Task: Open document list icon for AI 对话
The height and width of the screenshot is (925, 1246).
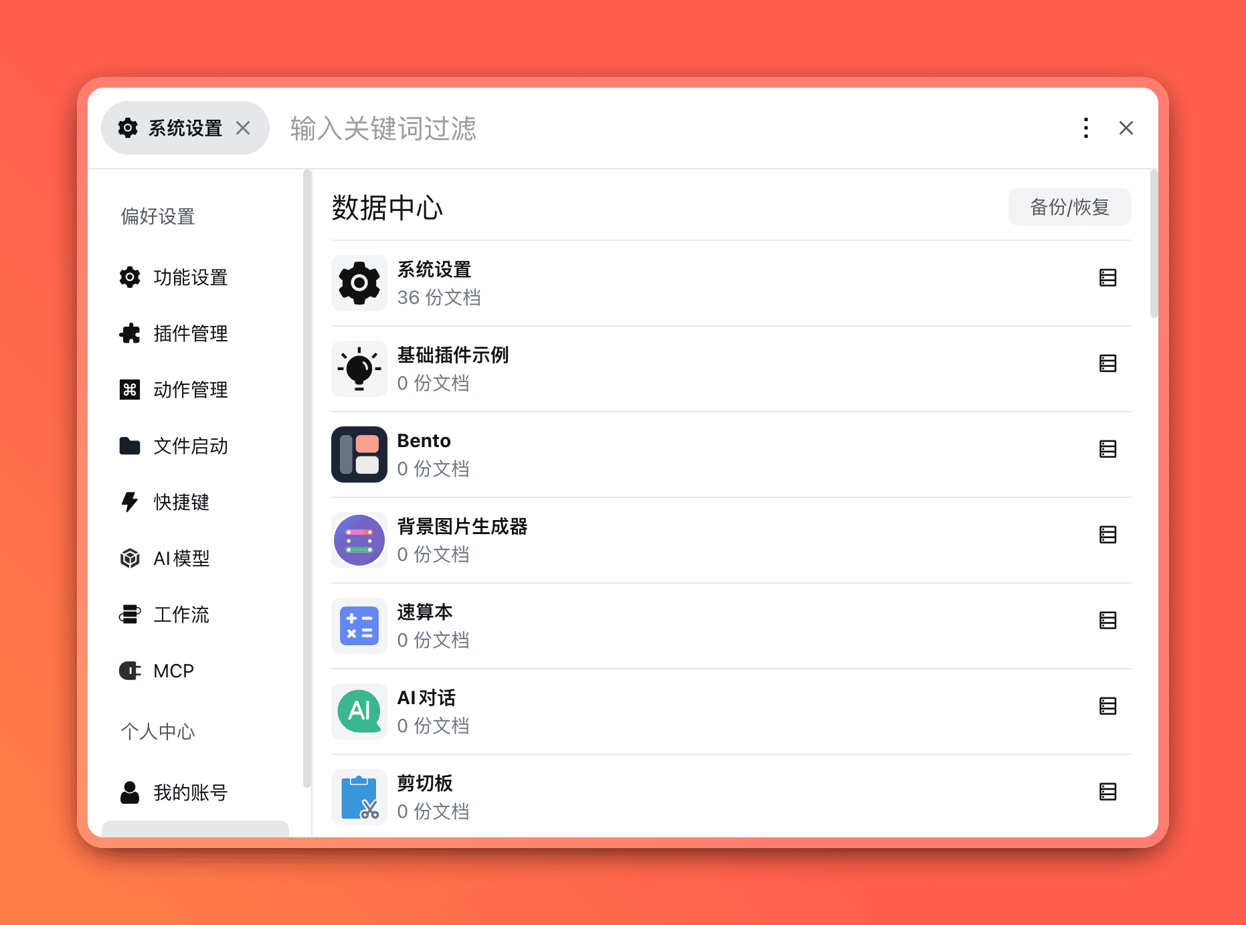Action: pyautogui.click(x=1107, y=706)
